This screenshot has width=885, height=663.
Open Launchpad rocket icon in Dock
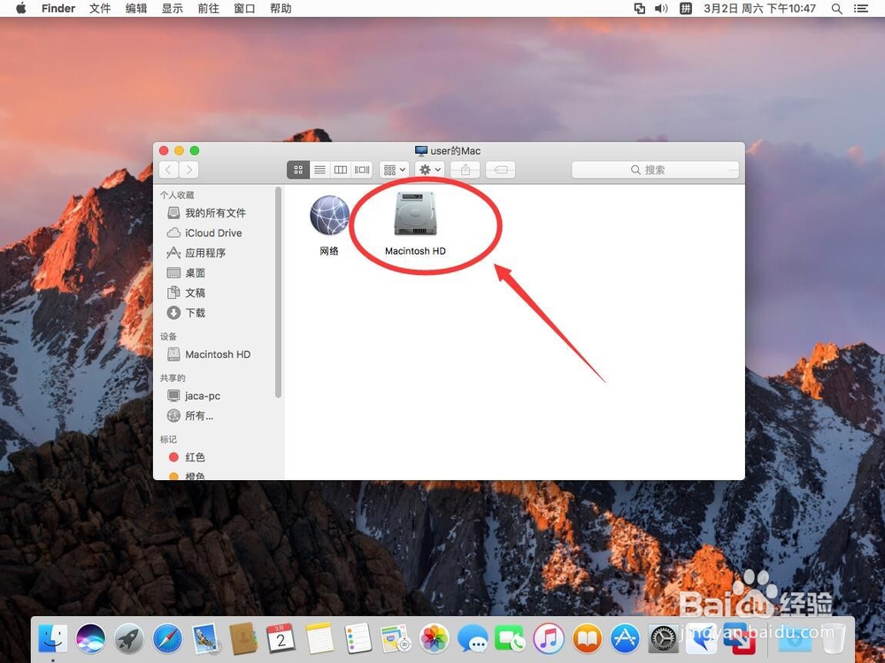128,639
